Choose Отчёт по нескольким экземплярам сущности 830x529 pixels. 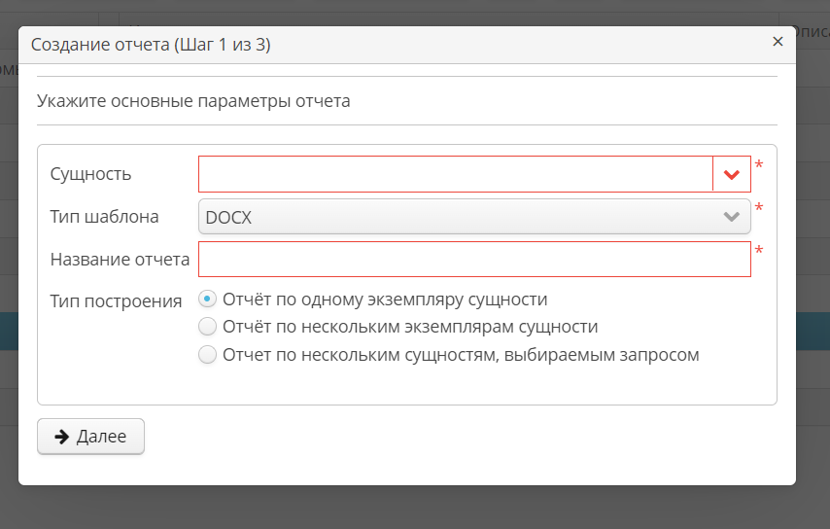coord(207,327)
